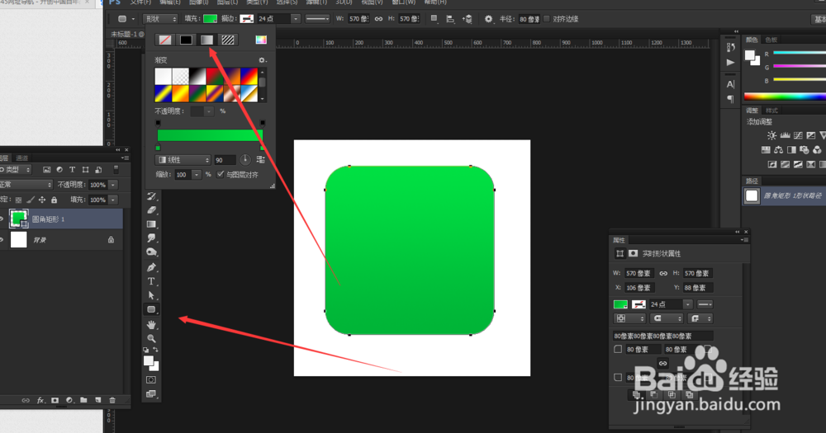
Task: Select the Path Selection arrow tool
Action: tap(152, 295)
